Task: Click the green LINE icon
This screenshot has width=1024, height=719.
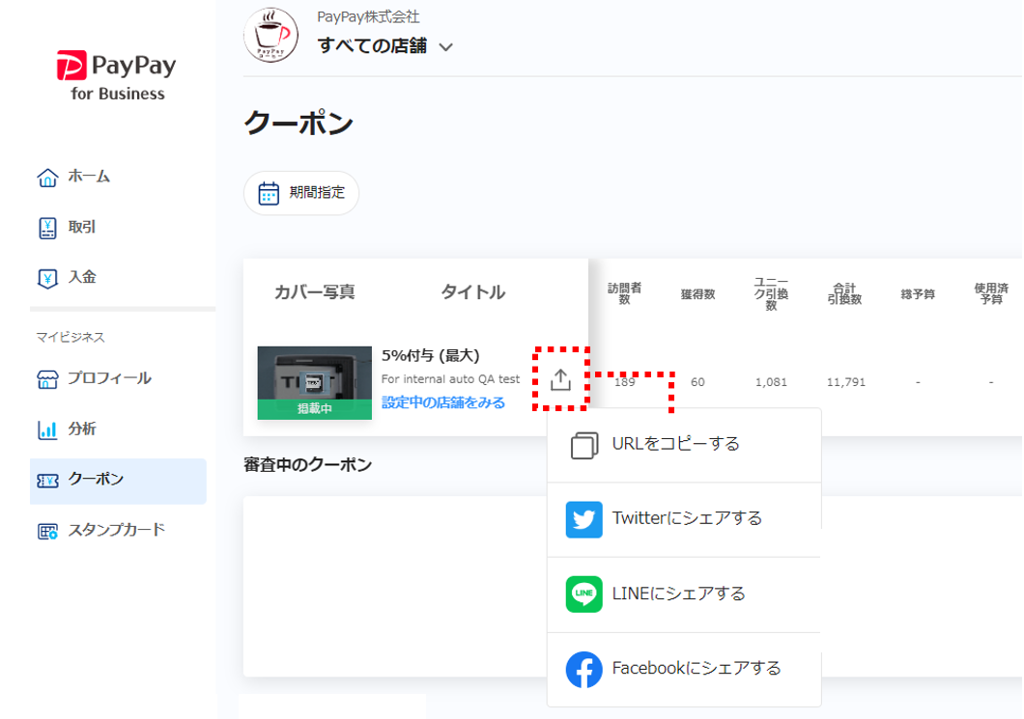Action: [583, 595]
